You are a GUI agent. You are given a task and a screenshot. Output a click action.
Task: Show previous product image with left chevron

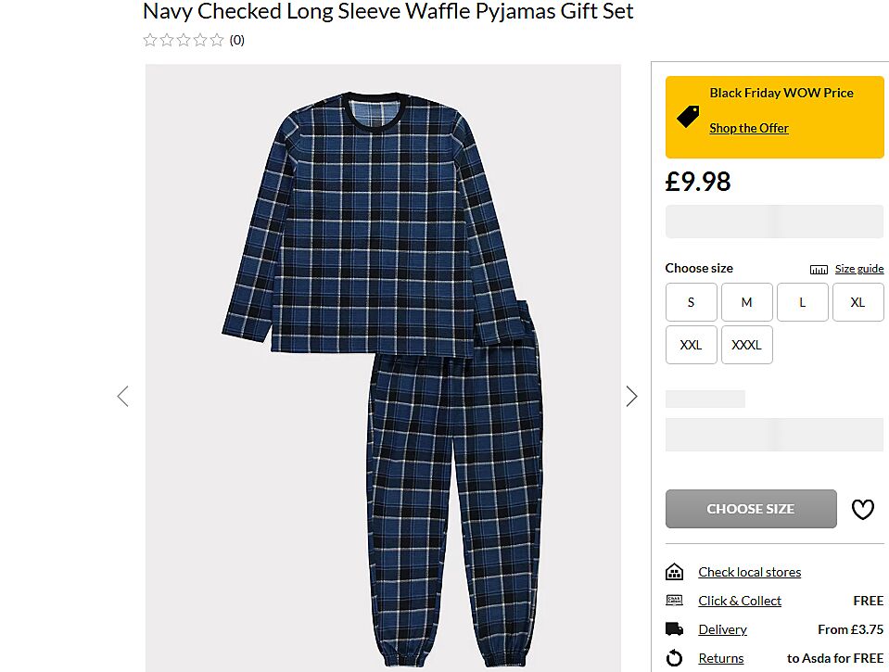[123, 396]
